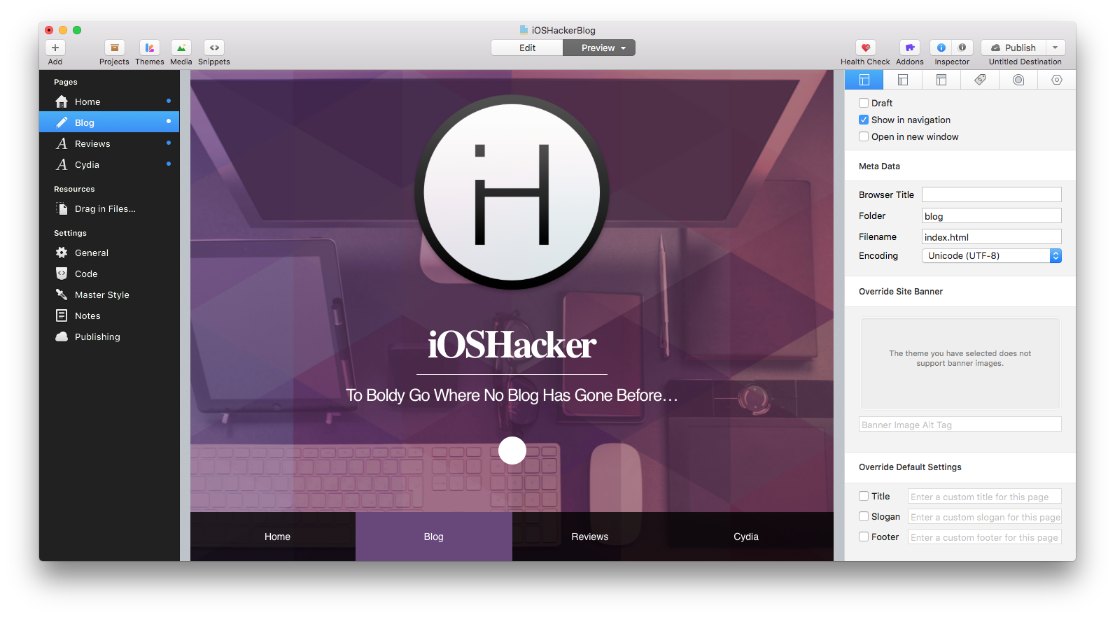
Task: Click Reviews in preview navigation
Action: [590, 537]
